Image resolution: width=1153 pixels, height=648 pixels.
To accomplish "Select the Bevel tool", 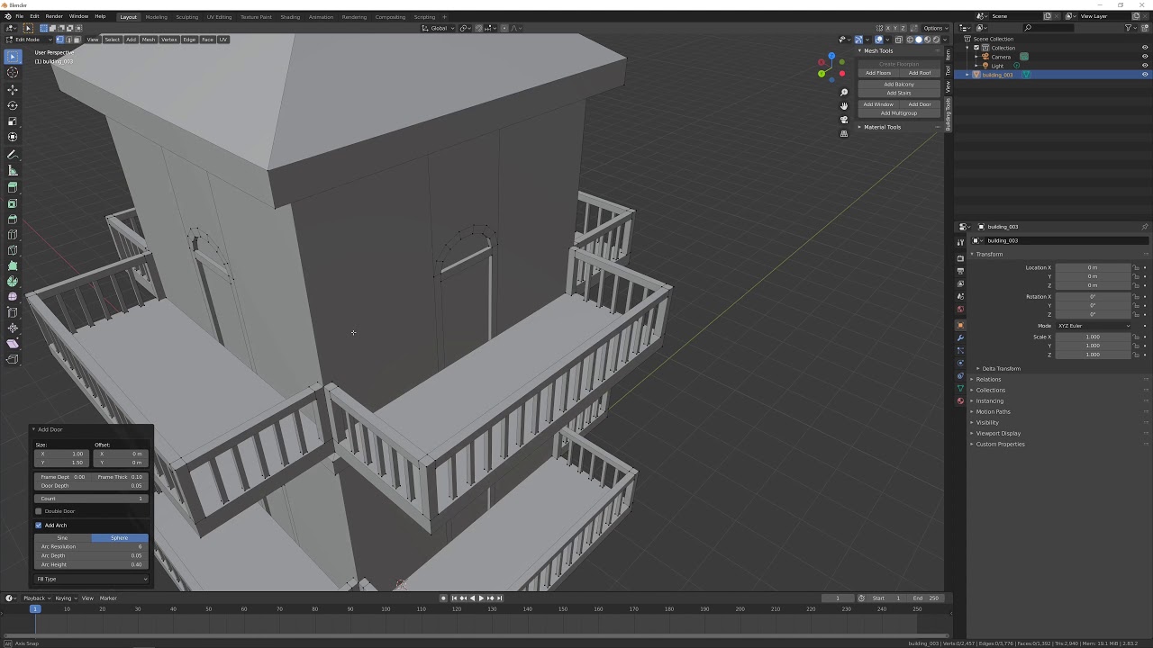I will [x=13, y=219].
